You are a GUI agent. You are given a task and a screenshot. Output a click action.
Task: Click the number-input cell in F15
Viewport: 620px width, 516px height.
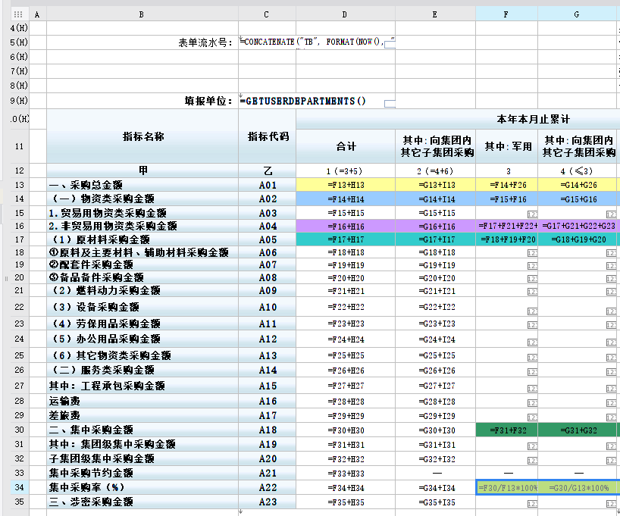[506, 213]
